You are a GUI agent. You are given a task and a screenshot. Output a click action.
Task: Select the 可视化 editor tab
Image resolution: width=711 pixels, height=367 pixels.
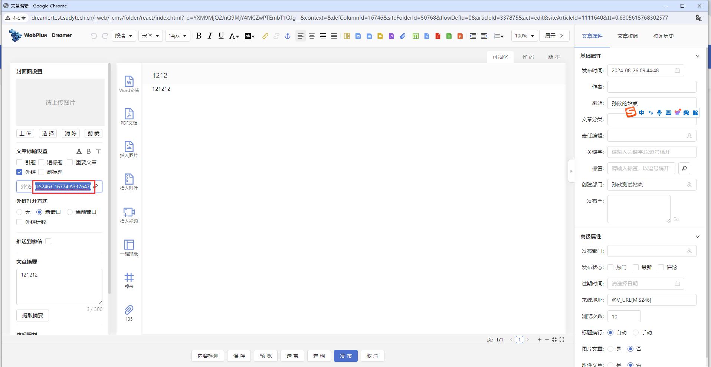tap(500, 57)
